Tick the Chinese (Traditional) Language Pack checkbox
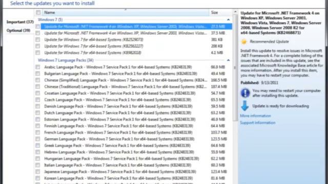This screenshot has height=184, width=328. pos(37,86)
